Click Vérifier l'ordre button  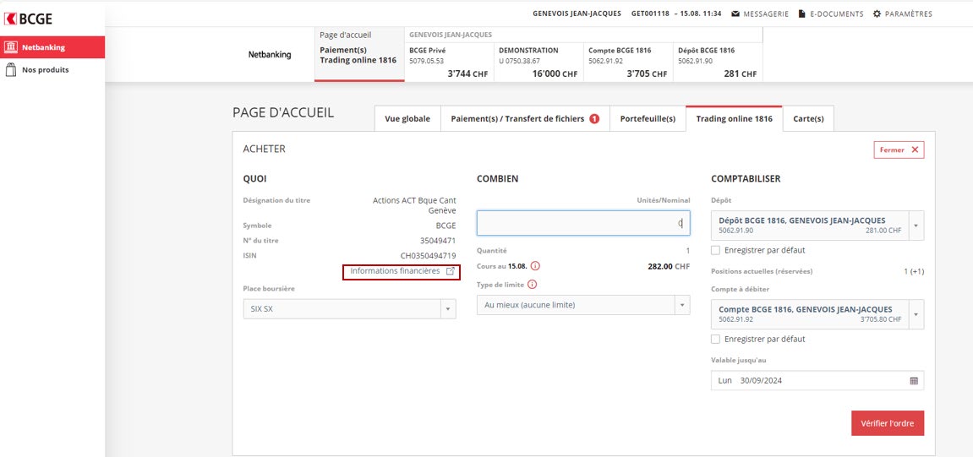[888, 423]
